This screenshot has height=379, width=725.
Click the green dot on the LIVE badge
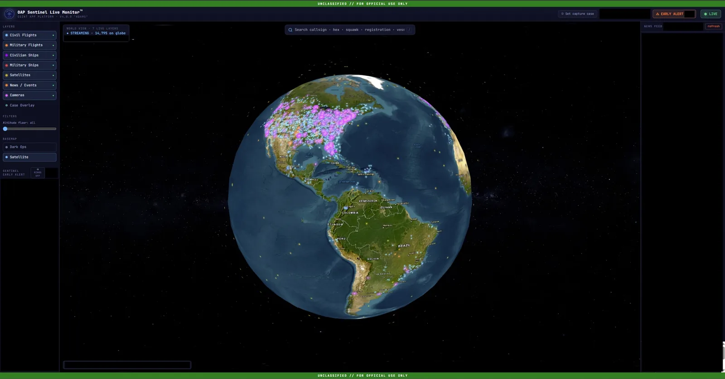(706, 14)
